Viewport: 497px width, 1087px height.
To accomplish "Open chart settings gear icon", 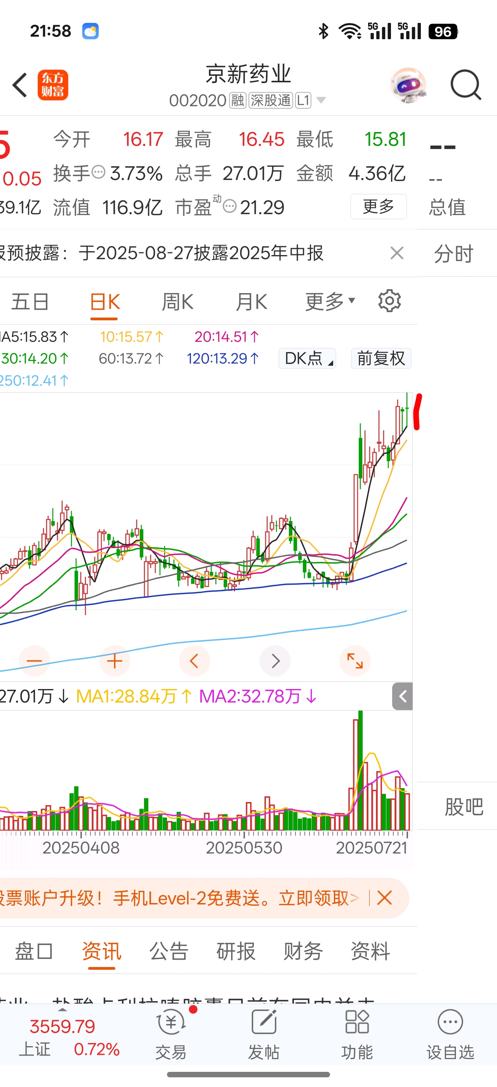I will [389, 301].
